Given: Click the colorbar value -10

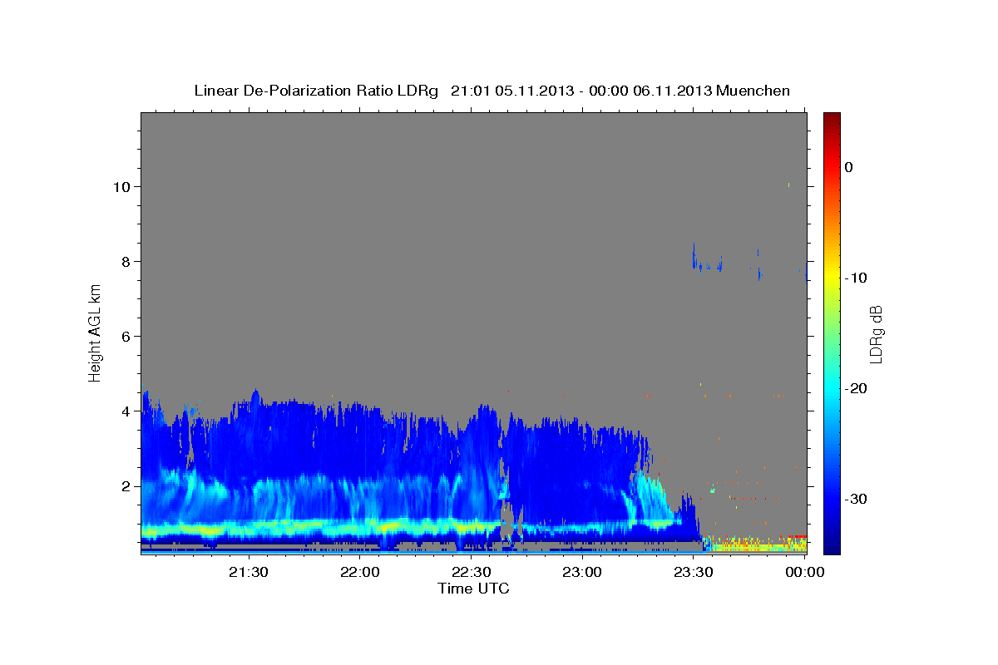Looking at the screenshot, I should (856, 278).
